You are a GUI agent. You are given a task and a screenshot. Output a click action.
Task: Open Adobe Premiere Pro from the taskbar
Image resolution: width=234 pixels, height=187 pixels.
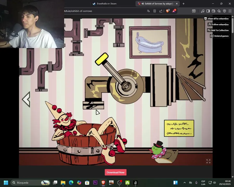click(95, 183)
